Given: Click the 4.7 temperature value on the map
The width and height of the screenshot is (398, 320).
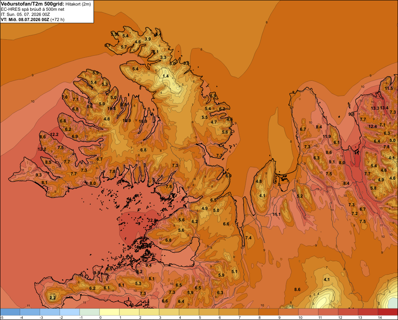Looking at the screenshot, I should pyautogui.click(x=214, y=122).
